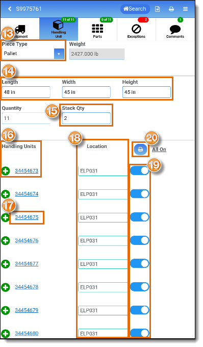Edit location field for 34454678

[103, 287]
